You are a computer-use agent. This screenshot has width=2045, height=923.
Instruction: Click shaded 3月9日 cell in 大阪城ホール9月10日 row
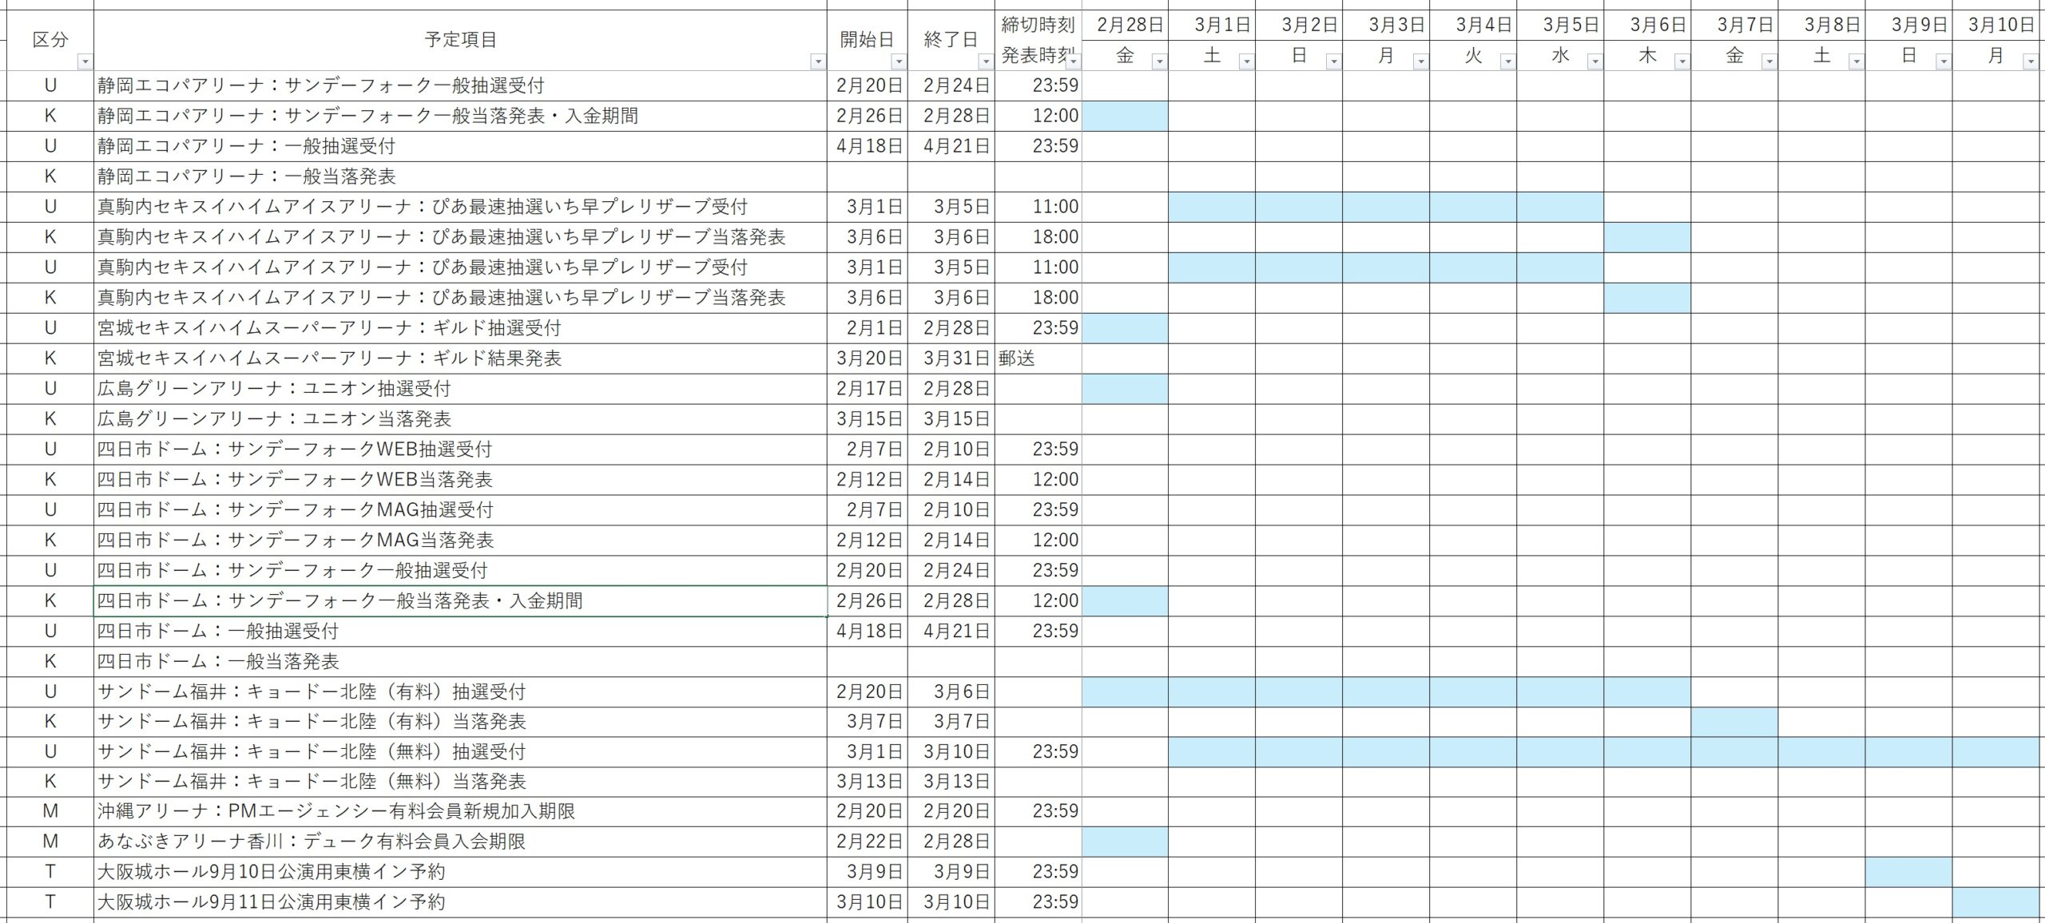[x=1908, y=873]
